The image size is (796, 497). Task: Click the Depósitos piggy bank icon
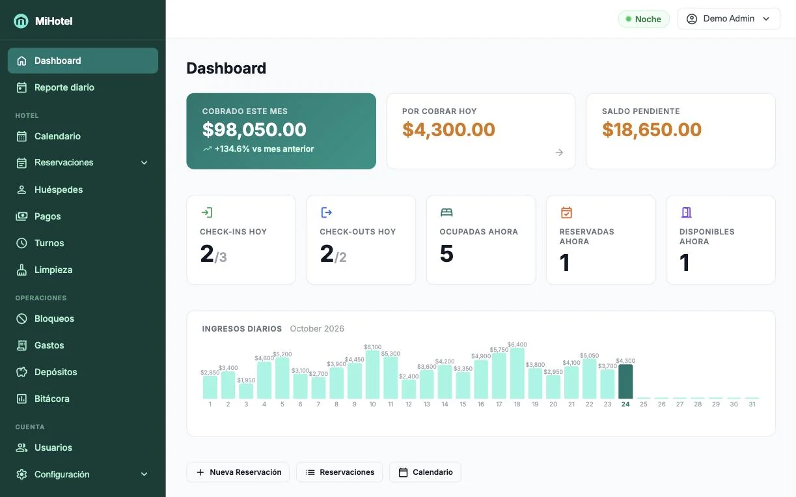pos(21,372)
